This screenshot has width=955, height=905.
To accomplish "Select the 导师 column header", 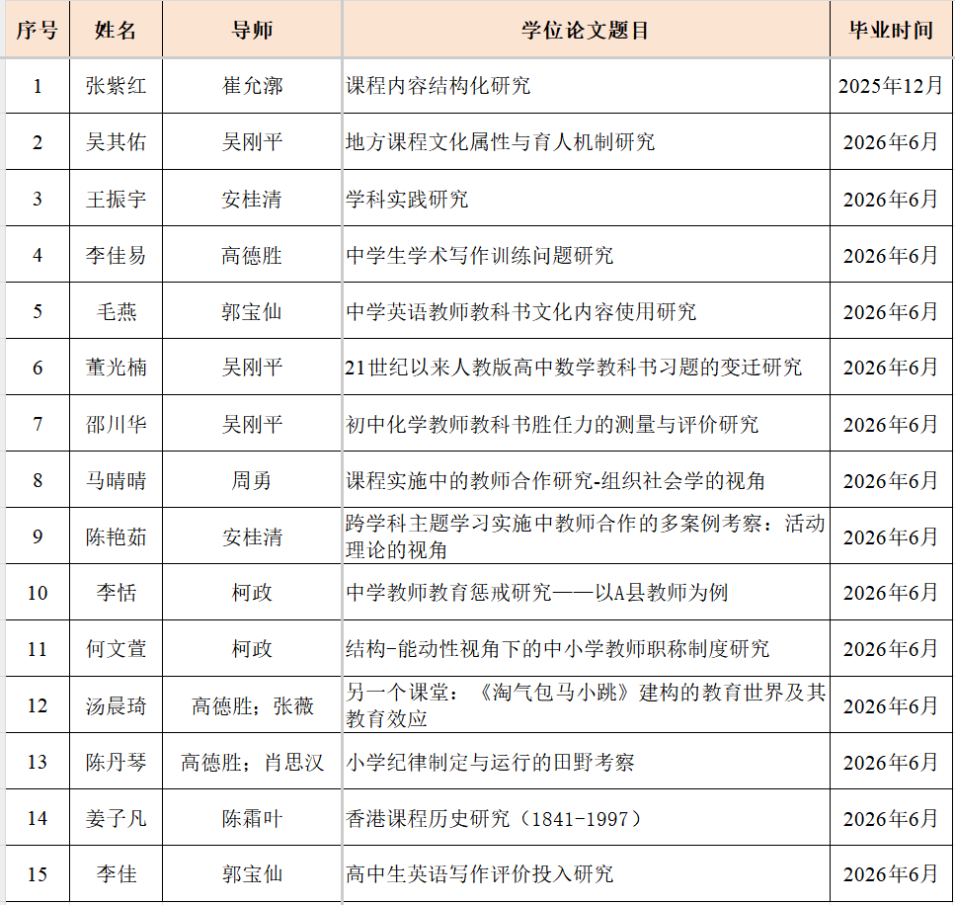I will (x=252, y=30).
